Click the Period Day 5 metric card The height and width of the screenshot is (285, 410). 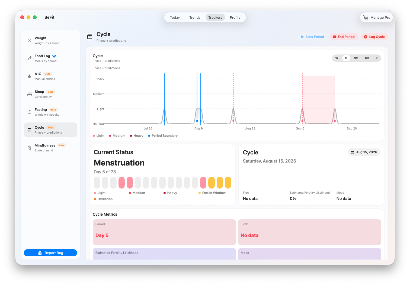[164, 232]
